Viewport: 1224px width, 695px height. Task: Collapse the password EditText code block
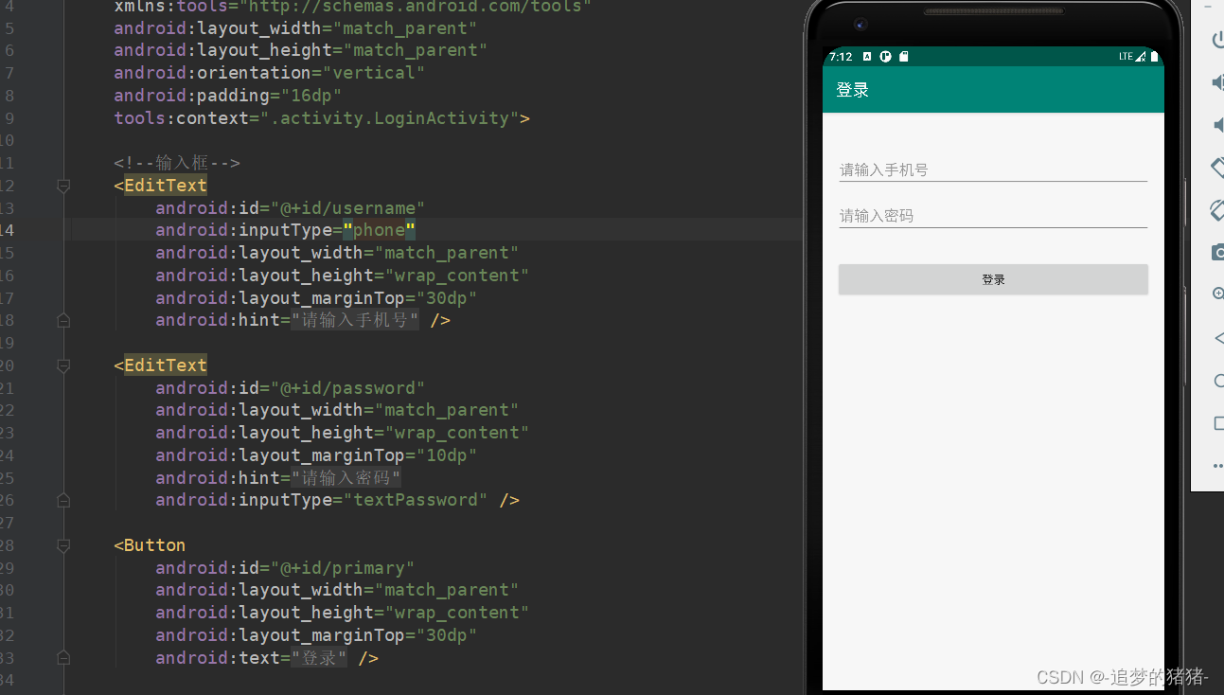63,365
